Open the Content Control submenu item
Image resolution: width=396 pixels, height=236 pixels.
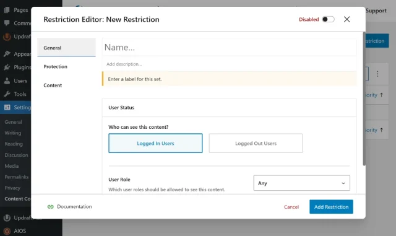pyautogui.click(x=17, y=199)
